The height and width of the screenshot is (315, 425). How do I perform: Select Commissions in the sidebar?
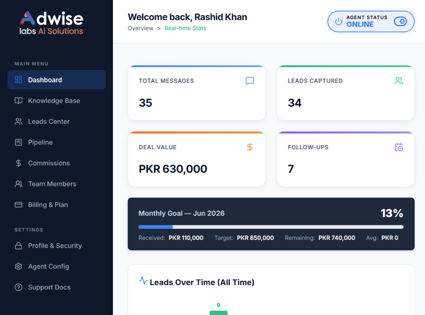coord(57,163)
